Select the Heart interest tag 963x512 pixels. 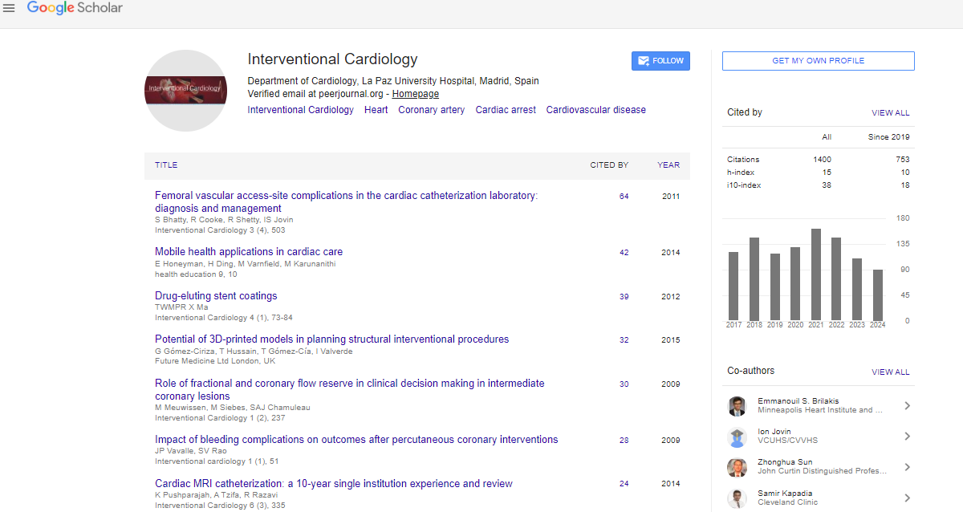tap(376, 110)
